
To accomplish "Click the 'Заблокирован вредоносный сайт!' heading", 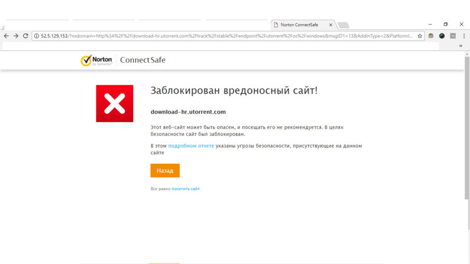I will [x=234, y=90].
